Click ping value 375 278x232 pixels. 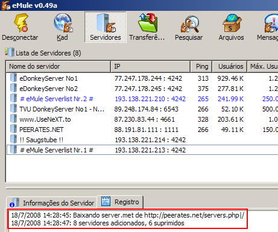[203, 89]
